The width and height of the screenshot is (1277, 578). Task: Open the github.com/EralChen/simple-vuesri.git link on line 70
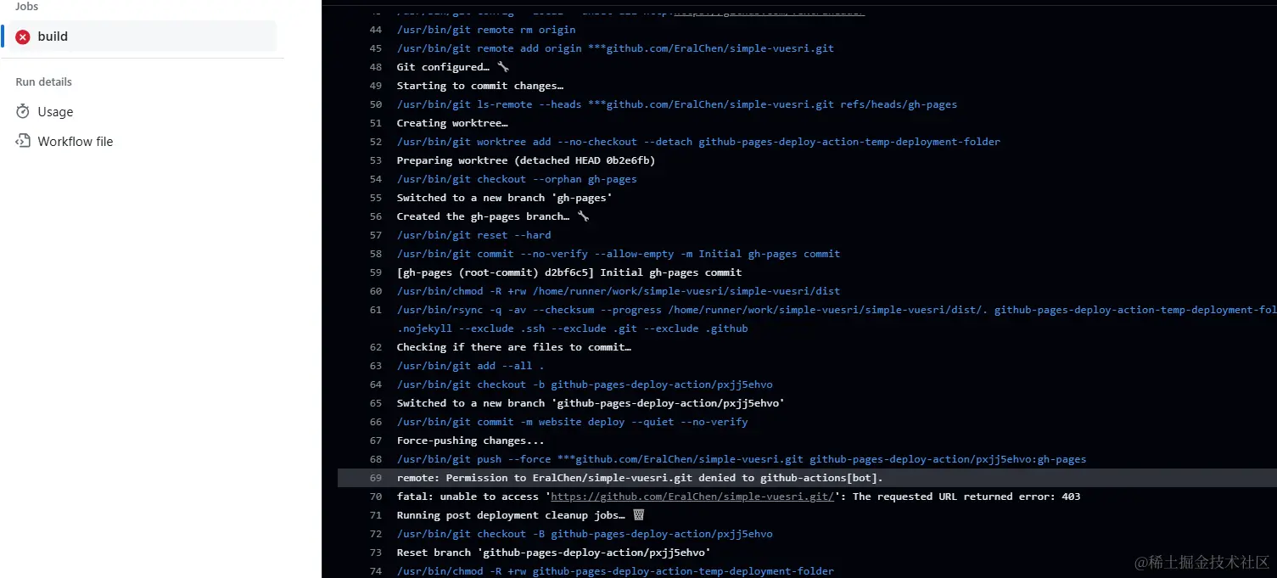click(x=692, y=496)
